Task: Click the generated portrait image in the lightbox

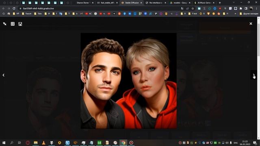Action: [129, 81]
